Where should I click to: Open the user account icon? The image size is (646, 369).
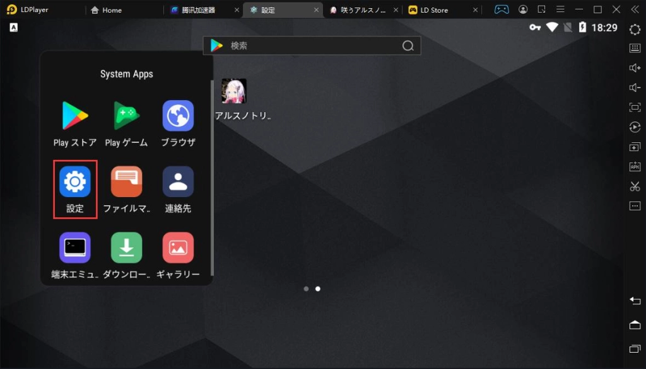pyautogui.click(x=523, y=9)
